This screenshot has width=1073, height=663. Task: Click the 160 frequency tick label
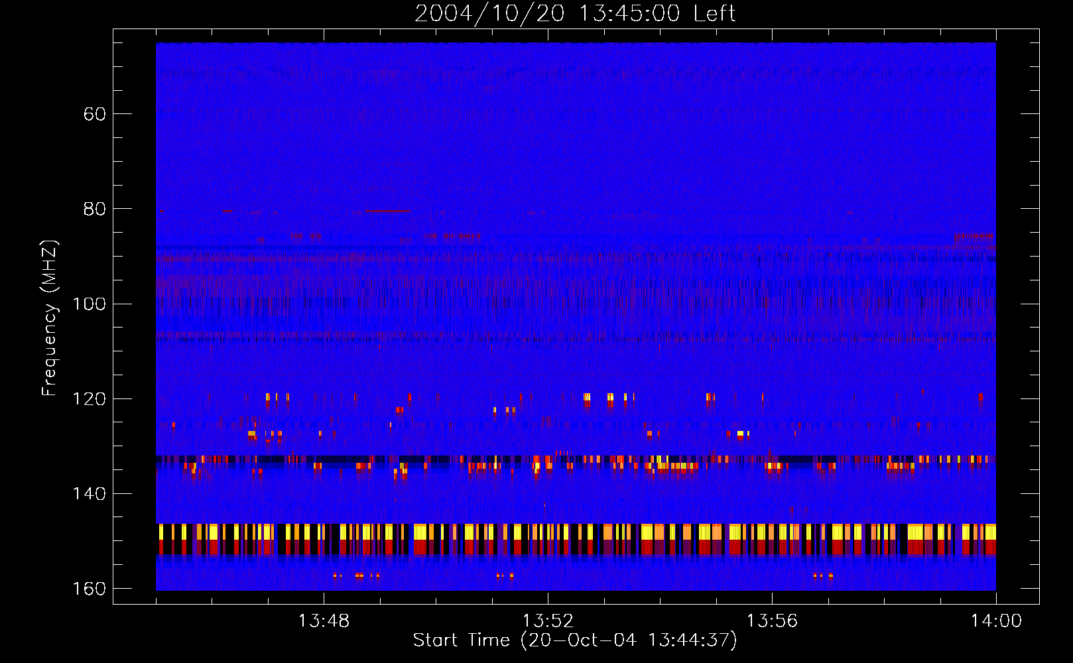tap(89, 589)
